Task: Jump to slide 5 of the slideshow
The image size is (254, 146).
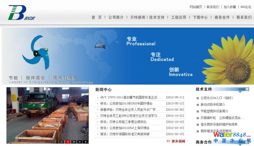Action: click(x=85, y=142)
